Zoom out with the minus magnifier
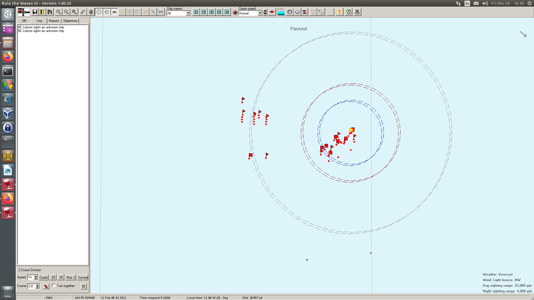The image size is (534, 300). [x=66, y=12]
